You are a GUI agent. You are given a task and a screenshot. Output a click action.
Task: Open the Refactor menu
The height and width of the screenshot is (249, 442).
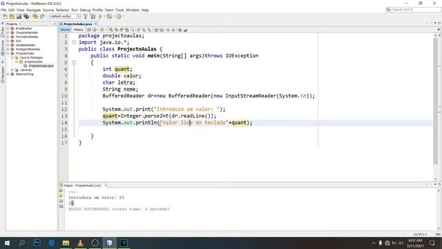(62, 10)
